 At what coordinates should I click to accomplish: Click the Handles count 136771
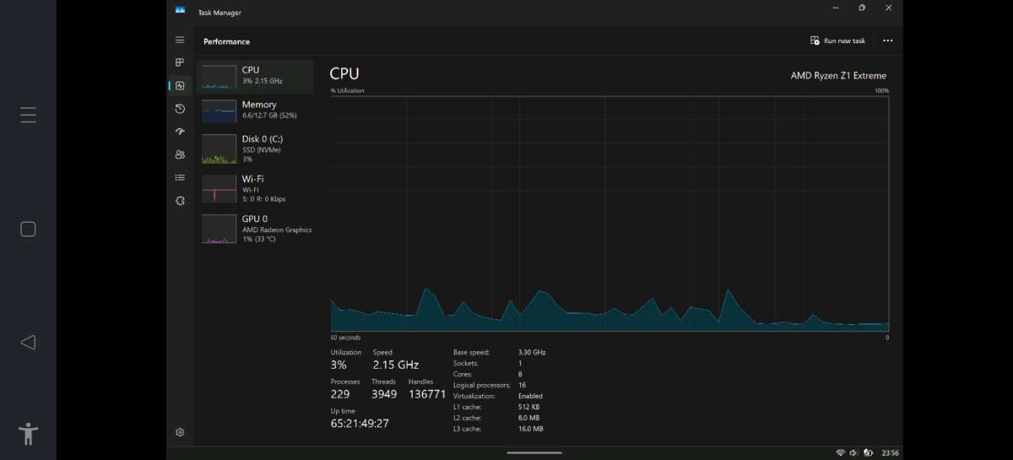427,394
